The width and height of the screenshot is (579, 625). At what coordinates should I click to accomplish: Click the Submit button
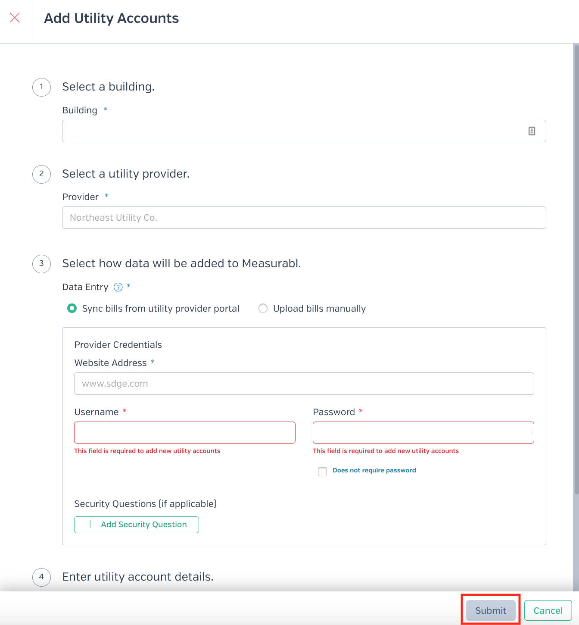(x=491, y=610)
